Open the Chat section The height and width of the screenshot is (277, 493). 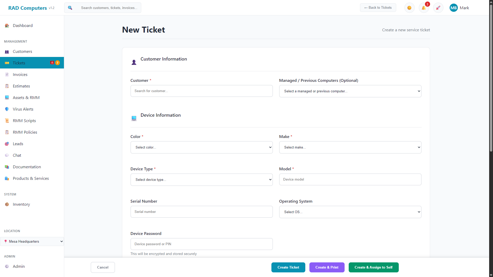coord(17,155)
